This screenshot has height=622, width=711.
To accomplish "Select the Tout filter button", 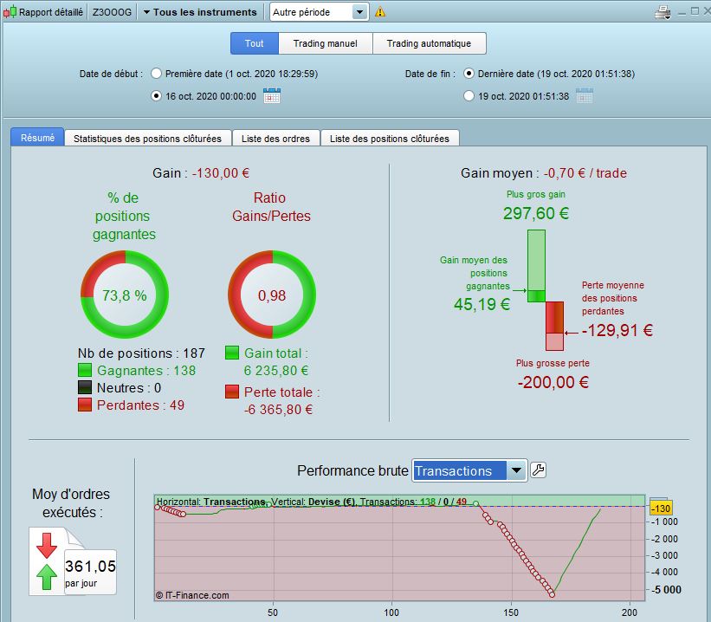I will (x=254, y=43).
